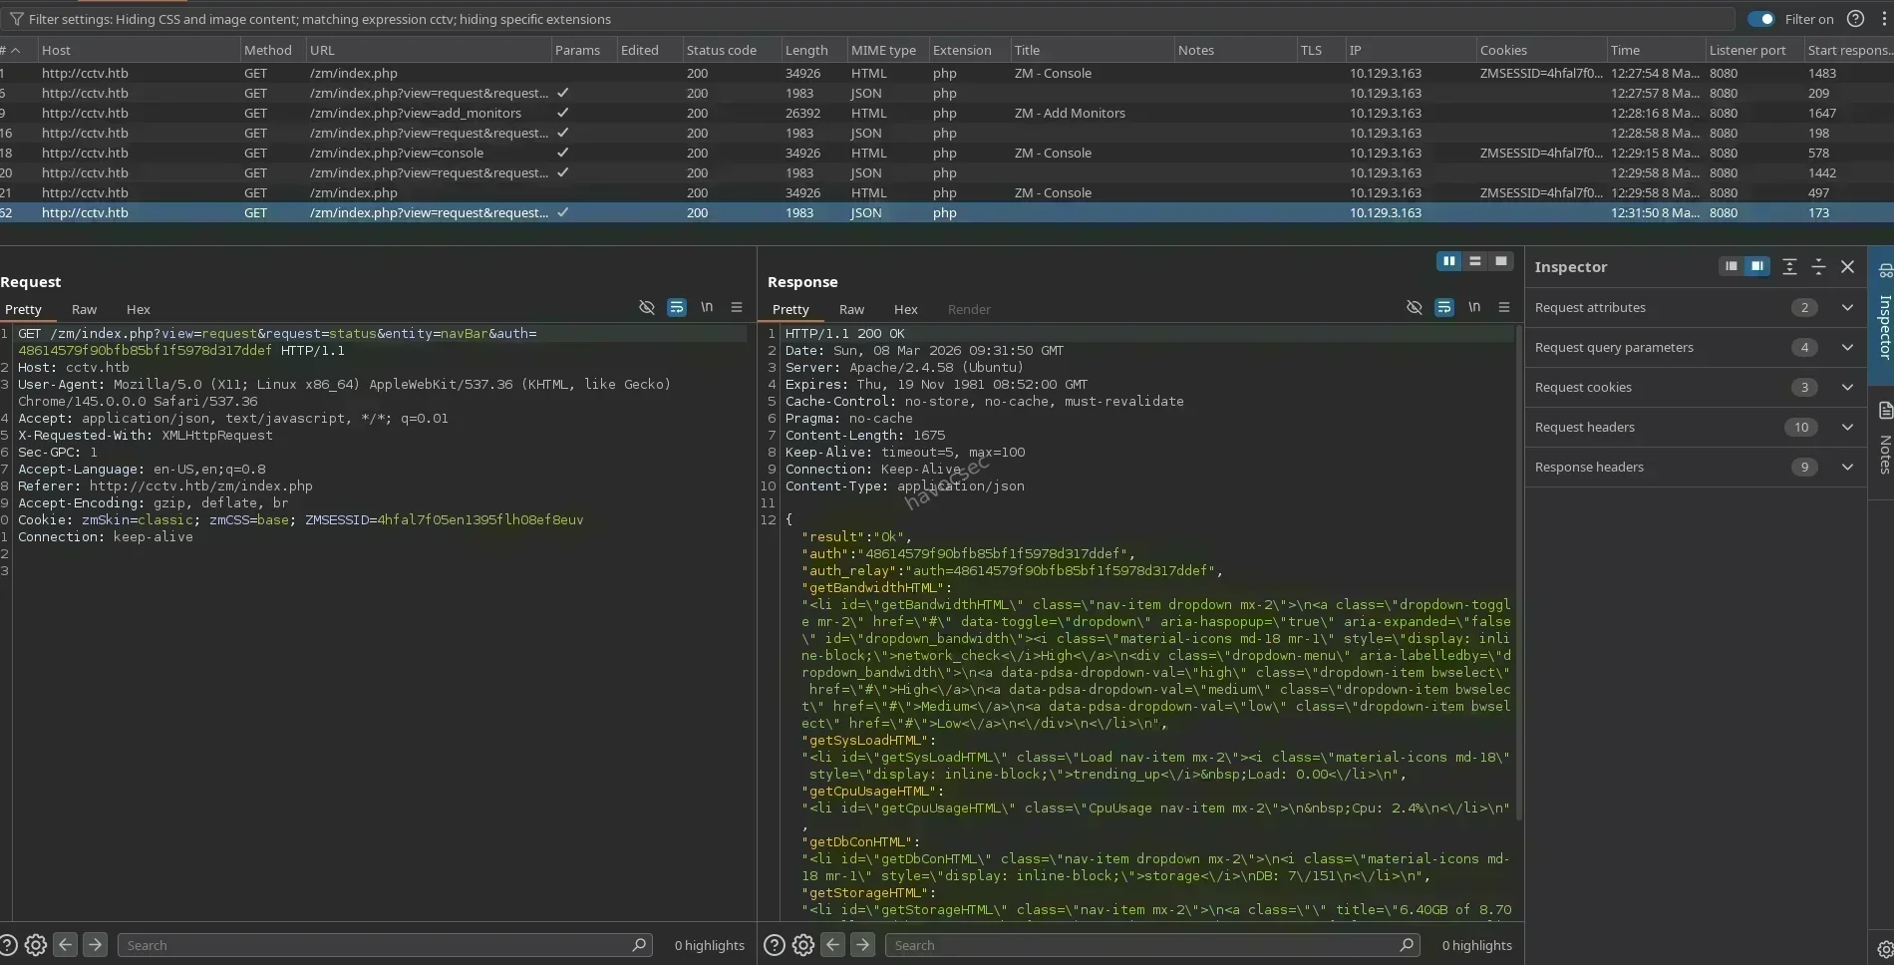Viewport: 1894px width, 965px height.
Task: Switch Response view to Raw tab
Action: (851, 309)
